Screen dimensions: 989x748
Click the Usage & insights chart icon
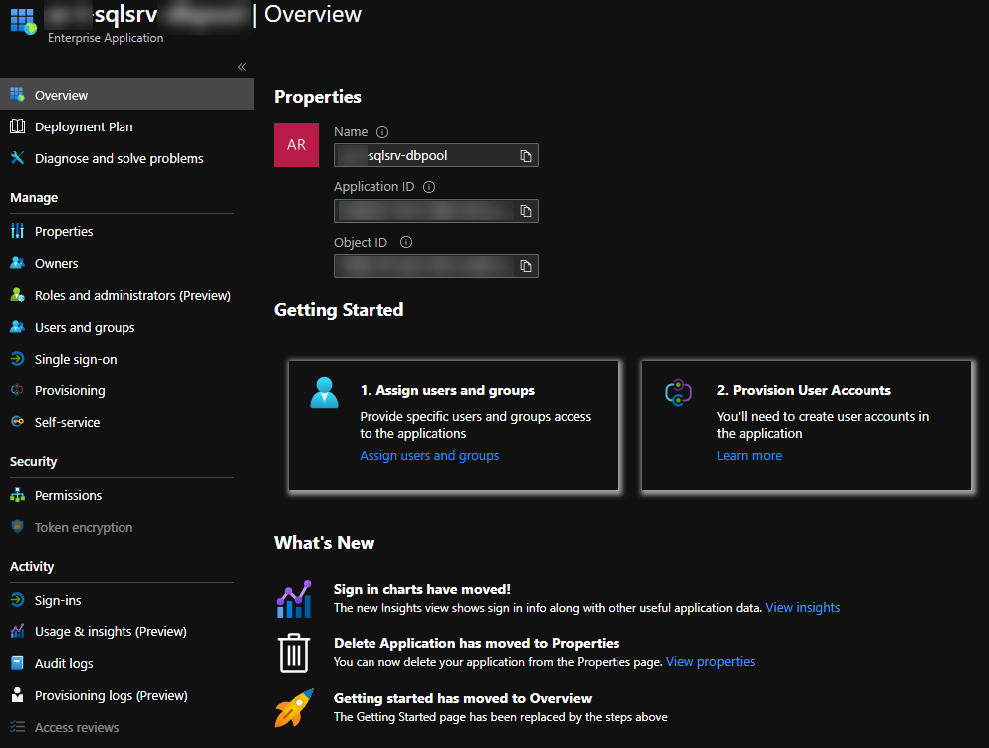point(18,631)
